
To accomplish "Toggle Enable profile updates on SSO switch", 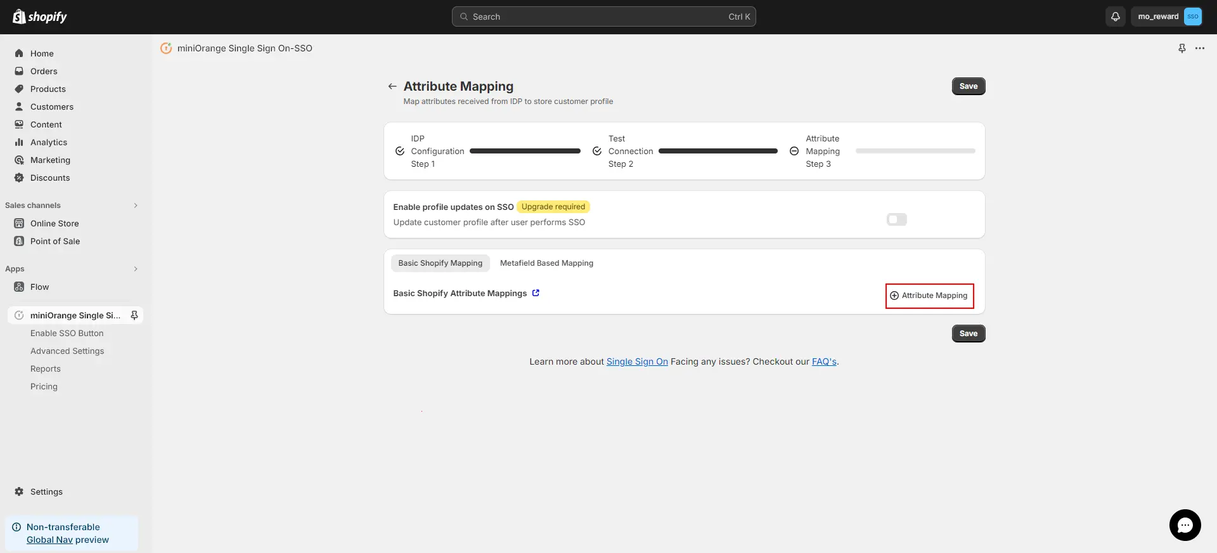I will tap(897, 219).
